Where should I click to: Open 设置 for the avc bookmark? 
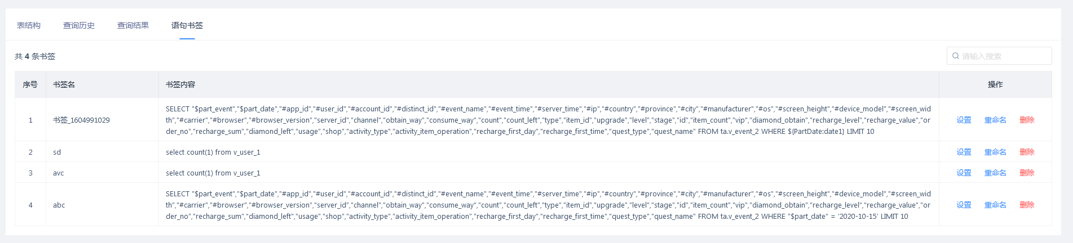tap(964, 173)
